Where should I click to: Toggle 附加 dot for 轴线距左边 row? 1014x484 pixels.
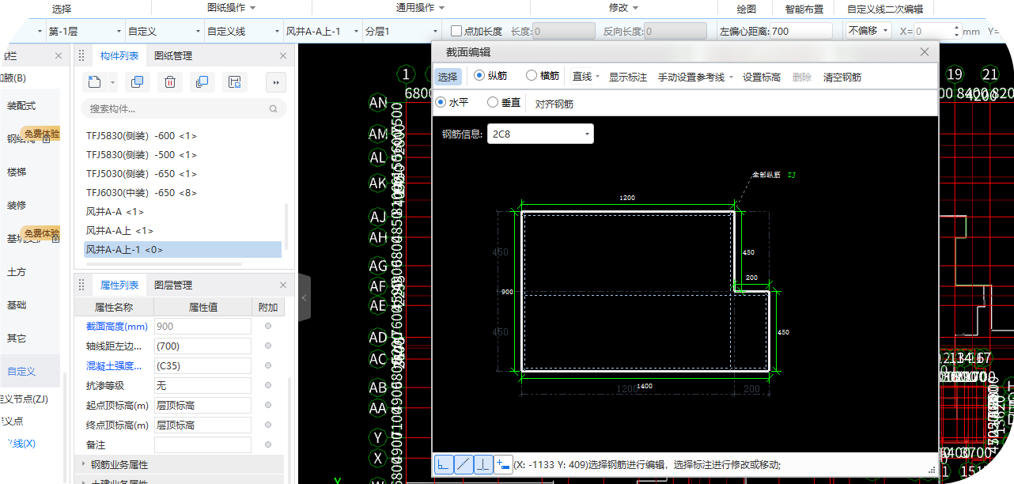[x=268, y=346]
